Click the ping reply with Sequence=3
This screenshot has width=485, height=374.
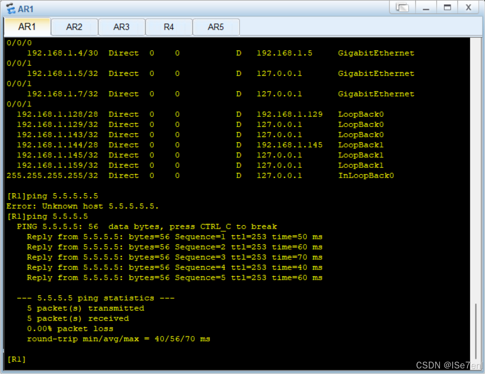(x=175, y=257)
